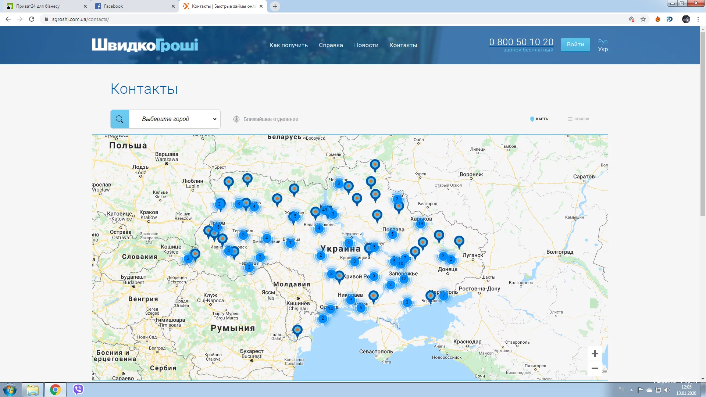Image resolution: width=706 pixels, height=397 pixels.
Task: Reload the page with refresh icon
Action: [32, 19]
